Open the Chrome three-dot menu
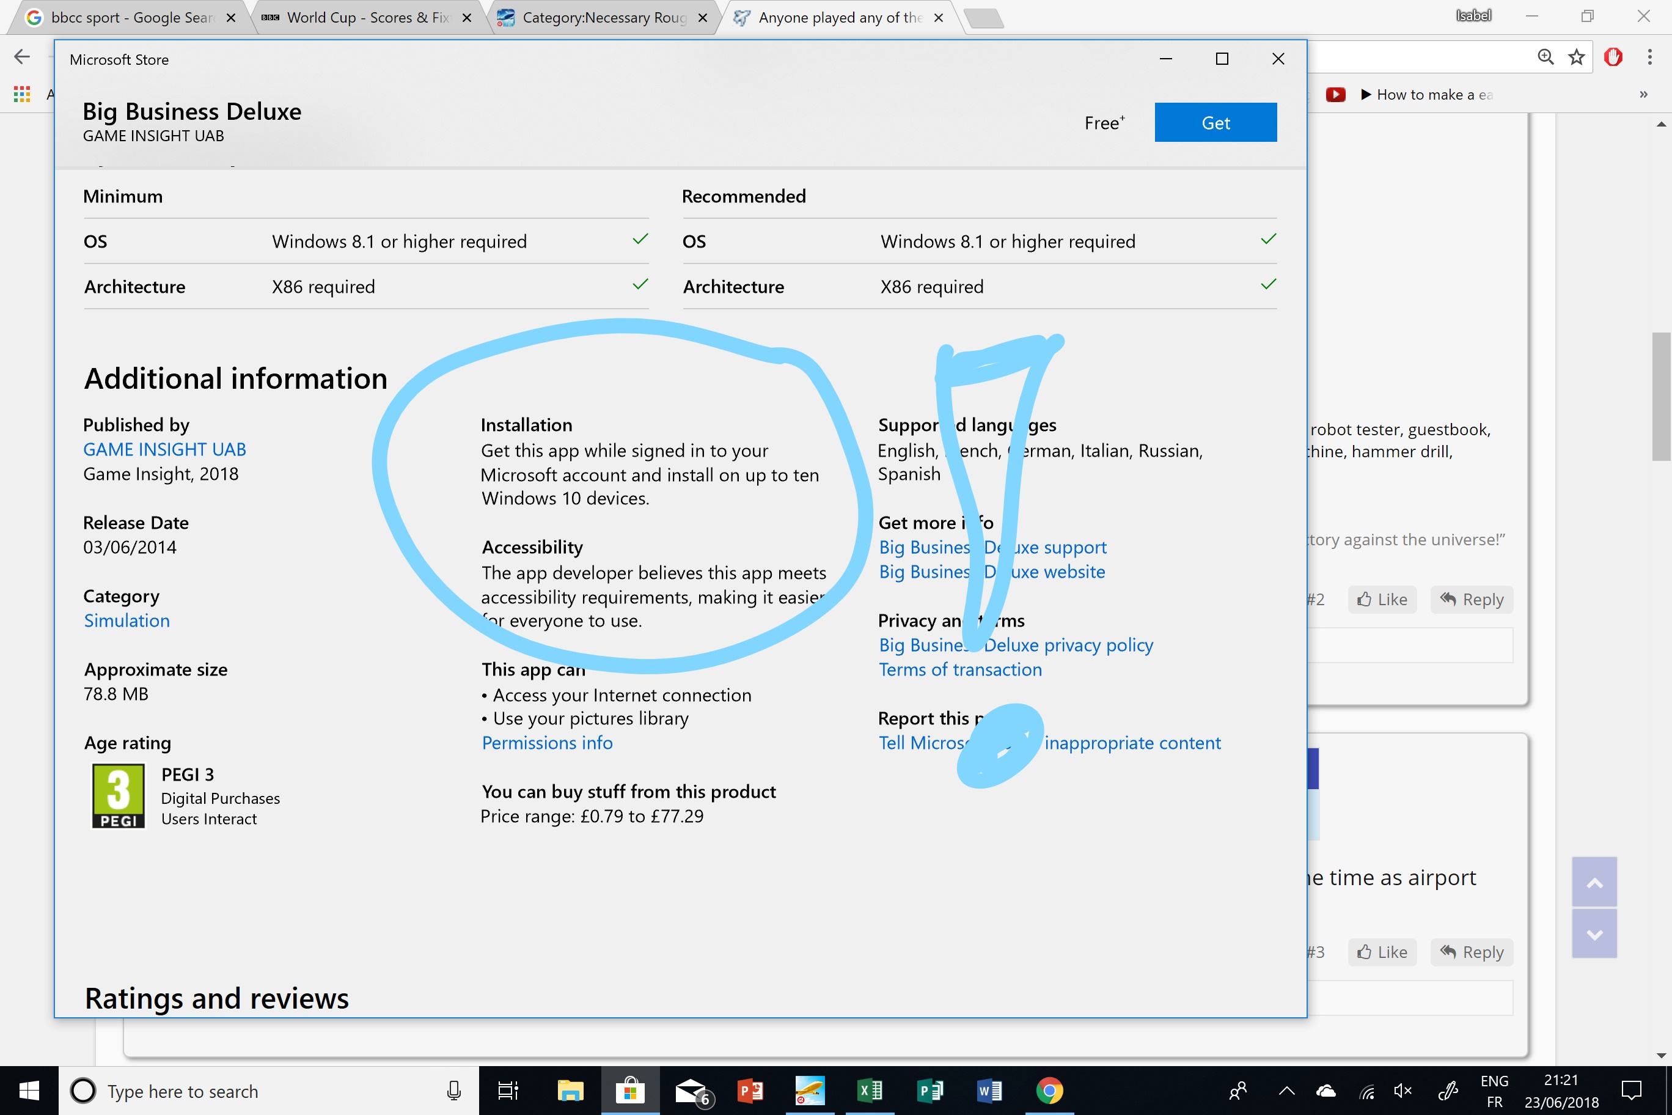 point(1649,57)
